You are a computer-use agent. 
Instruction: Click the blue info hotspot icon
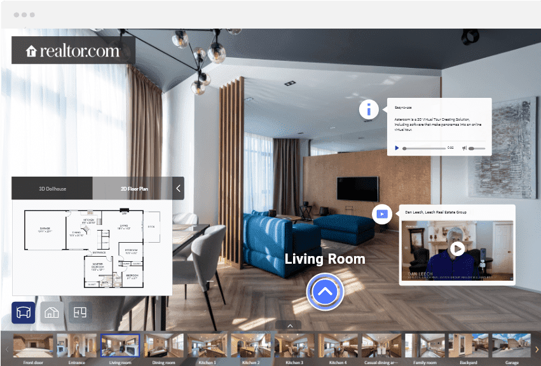pos(369,109)
